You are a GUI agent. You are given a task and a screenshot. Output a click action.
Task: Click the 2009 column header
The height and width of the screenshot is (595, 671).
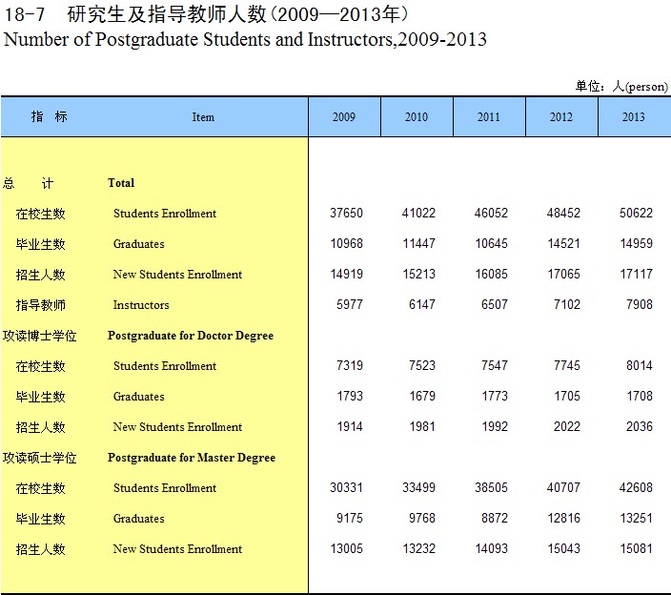tap(344, 117)
